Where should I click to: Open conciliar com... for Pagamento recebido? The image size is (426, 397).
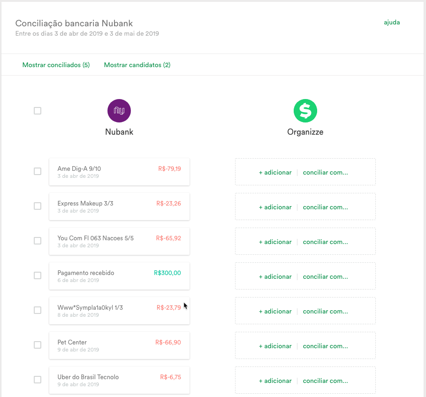pos(325,276)
